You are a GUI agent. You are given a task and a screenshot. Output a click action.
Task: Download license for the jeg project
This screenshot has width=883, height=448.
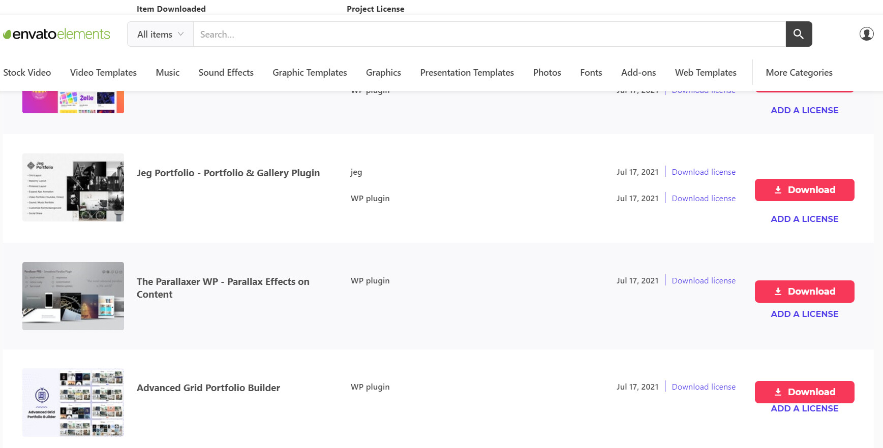(704, 172)
